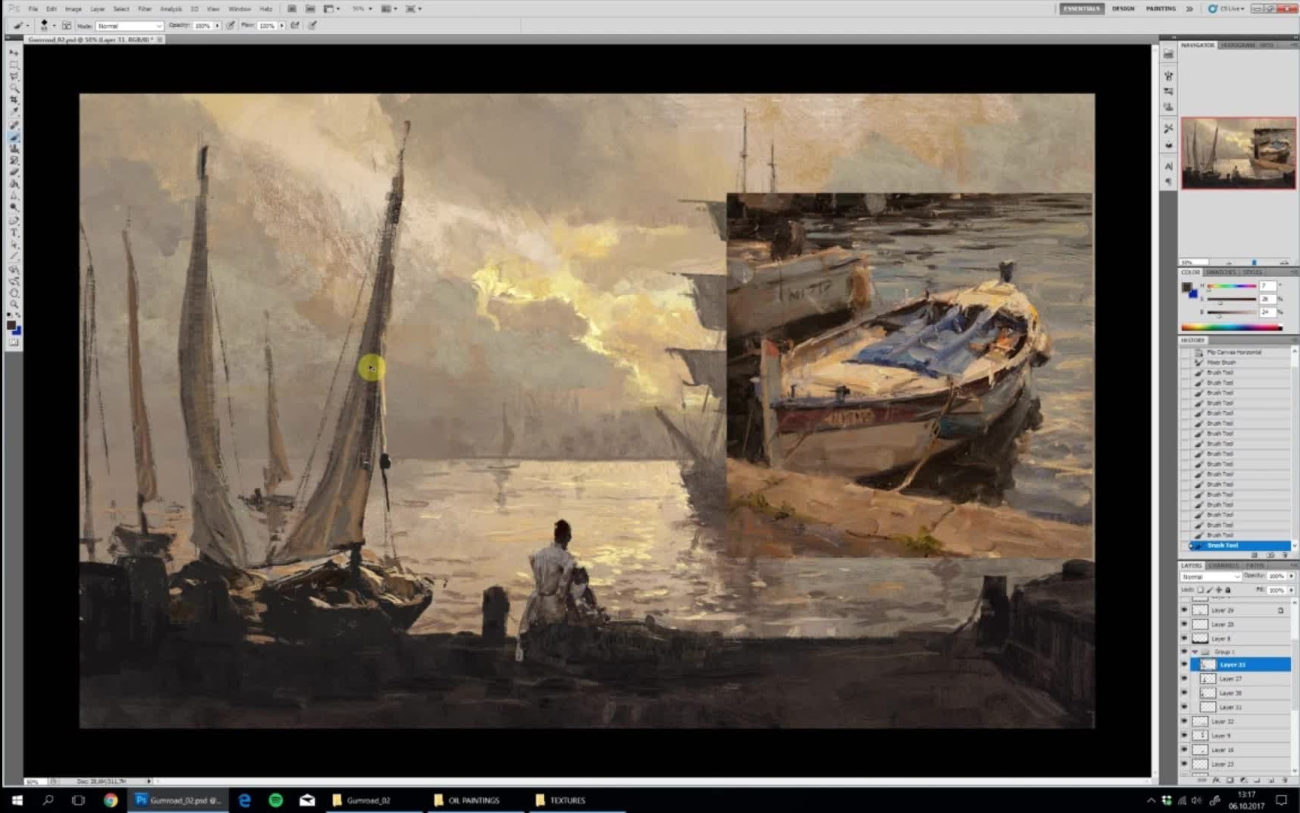This screenshot has width=1300, height=813.
Task: Select the Dodge tool
Action: (x=14, y=207)
